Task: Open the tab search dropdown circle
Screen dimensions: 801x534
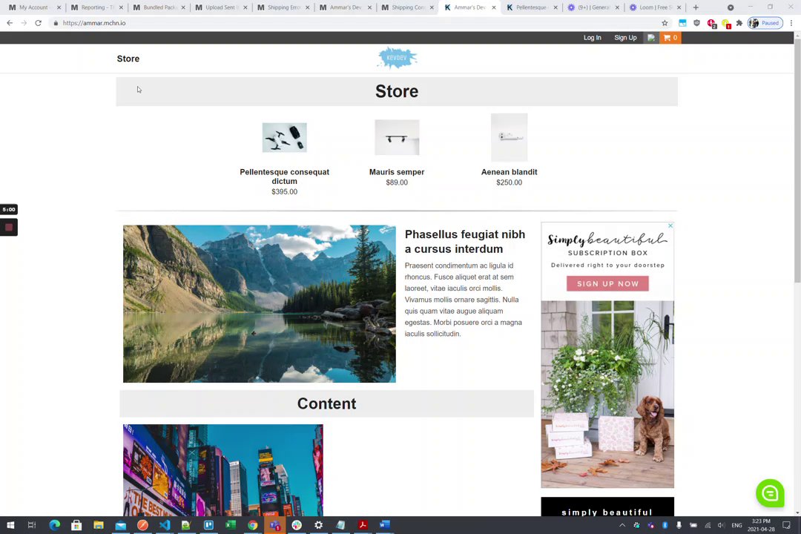Action: (731, 7)
